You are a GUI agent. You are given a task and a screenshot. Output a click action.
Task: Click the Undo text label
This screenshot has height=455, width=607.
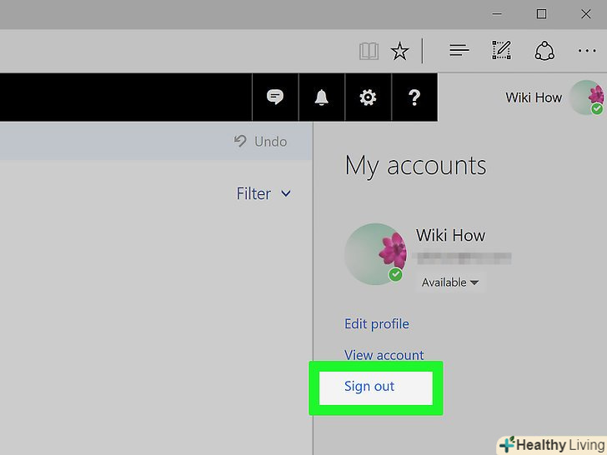point(271,142)
